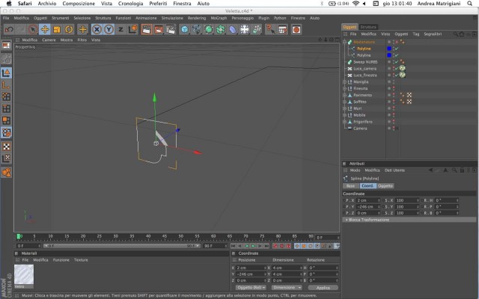
Task: Expand the Maniglia object tree
Action: click(344, 81)
